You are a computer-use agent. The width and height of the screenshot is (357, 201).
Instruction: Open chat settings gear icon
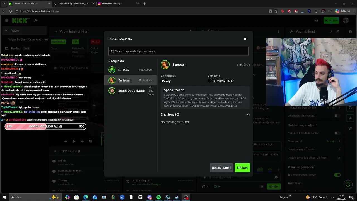(x=262, y=186)
